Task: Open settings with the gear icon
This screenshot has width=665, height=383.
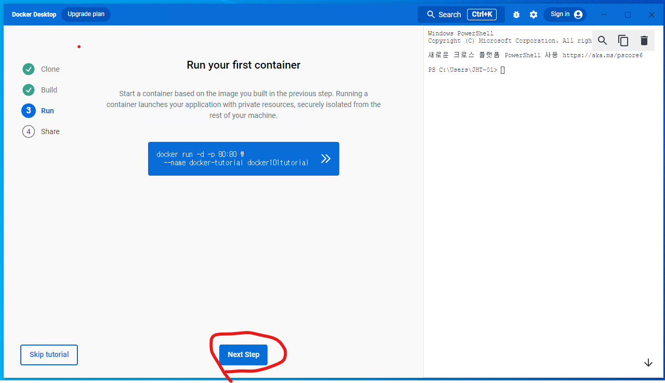Action: coord(534,15)
